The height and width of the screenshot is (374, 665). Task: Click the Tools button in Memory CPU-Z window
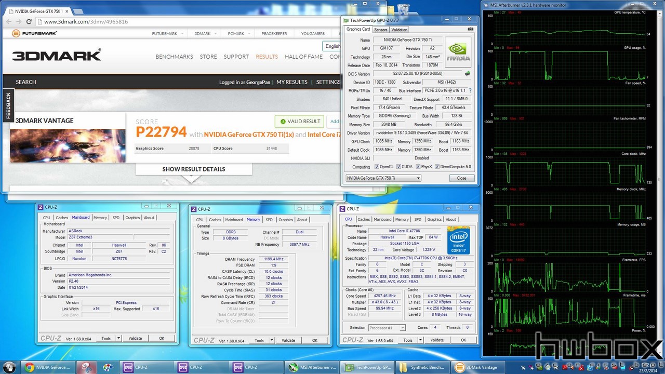pyautogui.click(x=259, y=340)
